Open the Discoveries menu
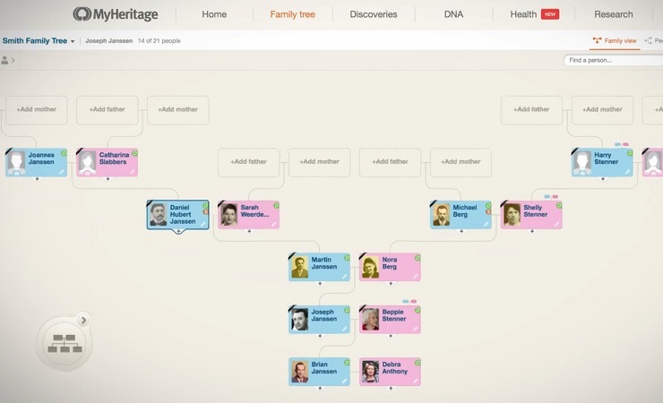The height and width of the screenshot is (403, 663). click(374, 14)
